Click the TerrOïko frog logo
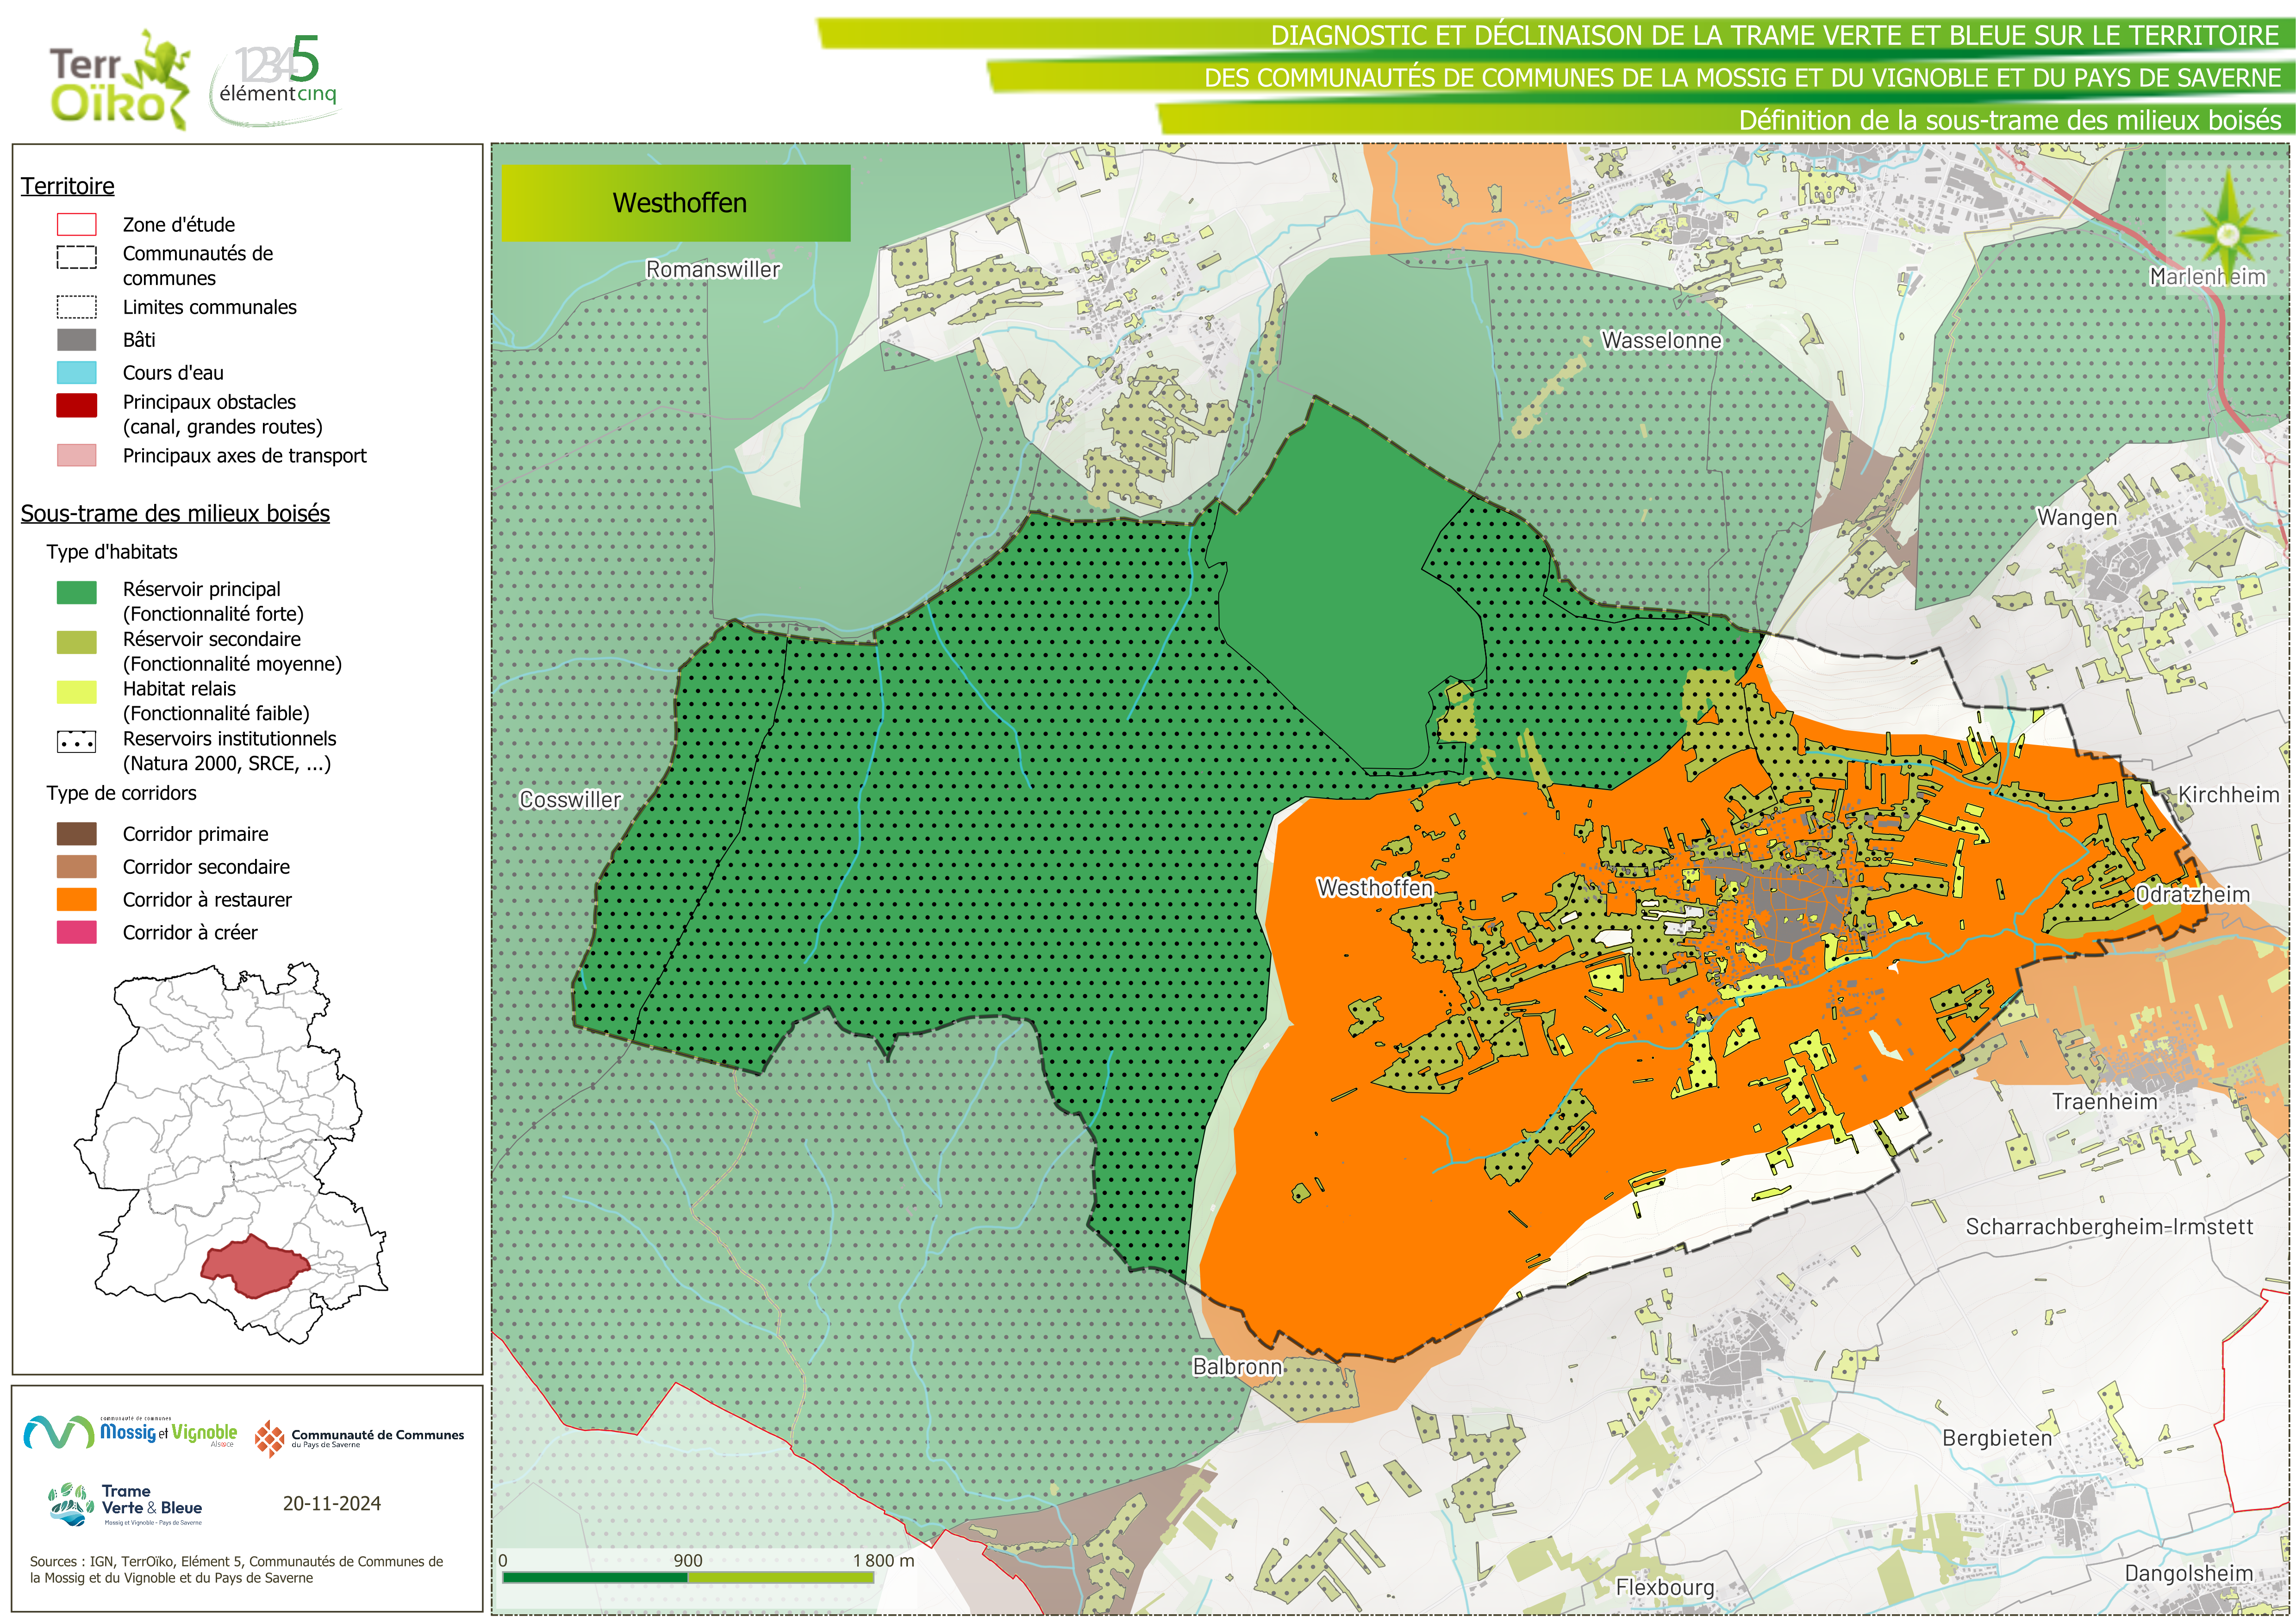The height and width of the screenshot is (1623, 2296). coord(119,81)
